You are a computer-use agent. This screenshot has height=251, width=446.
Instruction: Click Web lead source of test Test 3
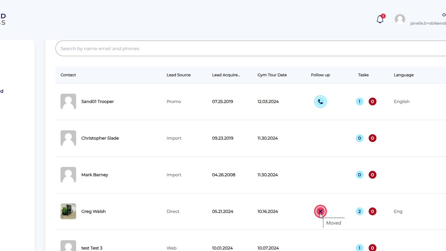tap(171, 248)
